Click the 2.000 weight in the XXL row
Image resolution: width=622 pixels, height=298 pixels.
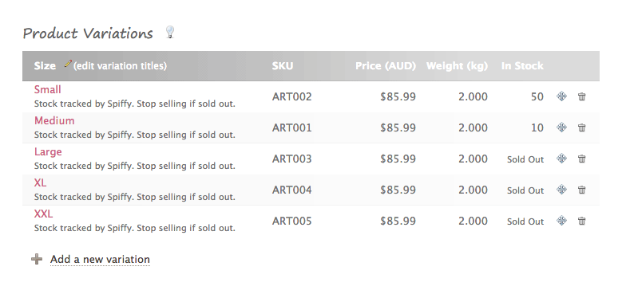(473, 221)
